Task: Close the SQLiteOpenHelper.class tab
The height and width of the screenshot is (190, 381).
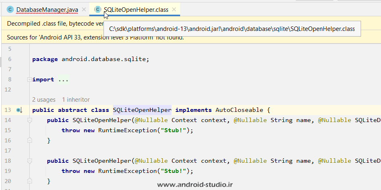Action: click(x=174, y=9)
